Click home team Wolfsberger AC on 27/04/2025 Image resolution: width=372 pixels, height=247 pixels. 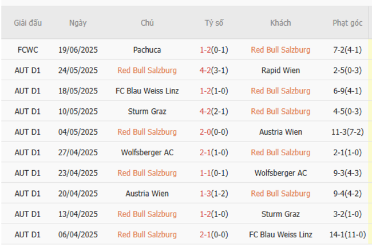pos(147,152)
